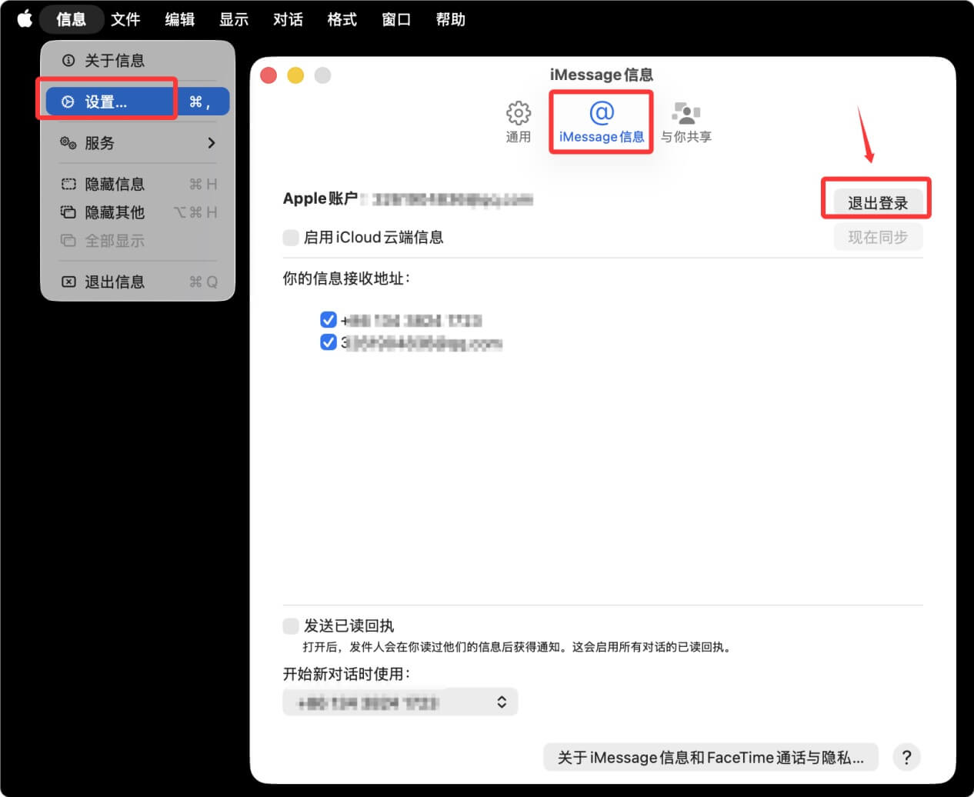Open the 窗口 menu
Viewport: 974px width, 797px height.
[x=395, y=19]
